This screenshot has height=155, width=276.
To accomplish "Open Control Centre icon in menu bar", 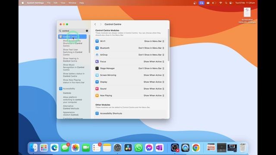I will click(231, 3).
